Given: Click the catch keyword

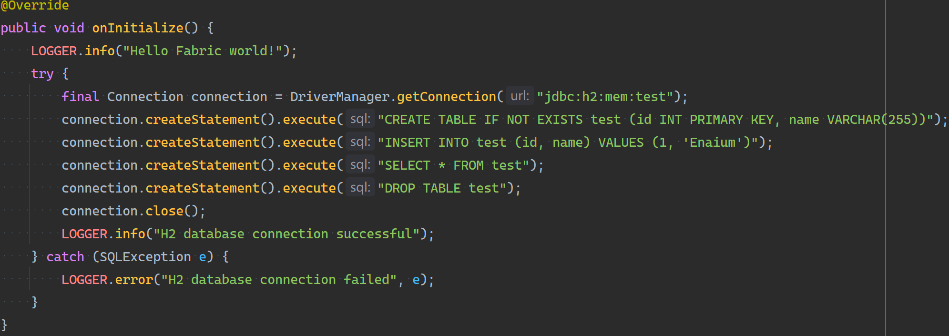Looking at the screenshot, I should tap(65, 257).
